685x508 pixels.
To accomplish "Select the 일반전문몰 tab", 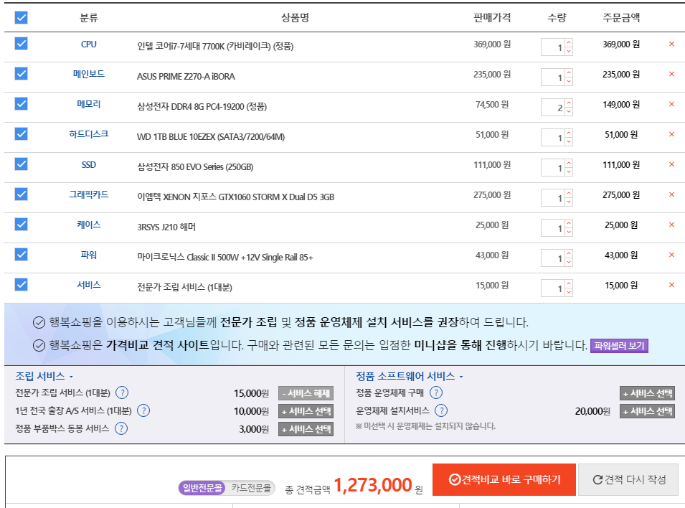I will 202,488.
